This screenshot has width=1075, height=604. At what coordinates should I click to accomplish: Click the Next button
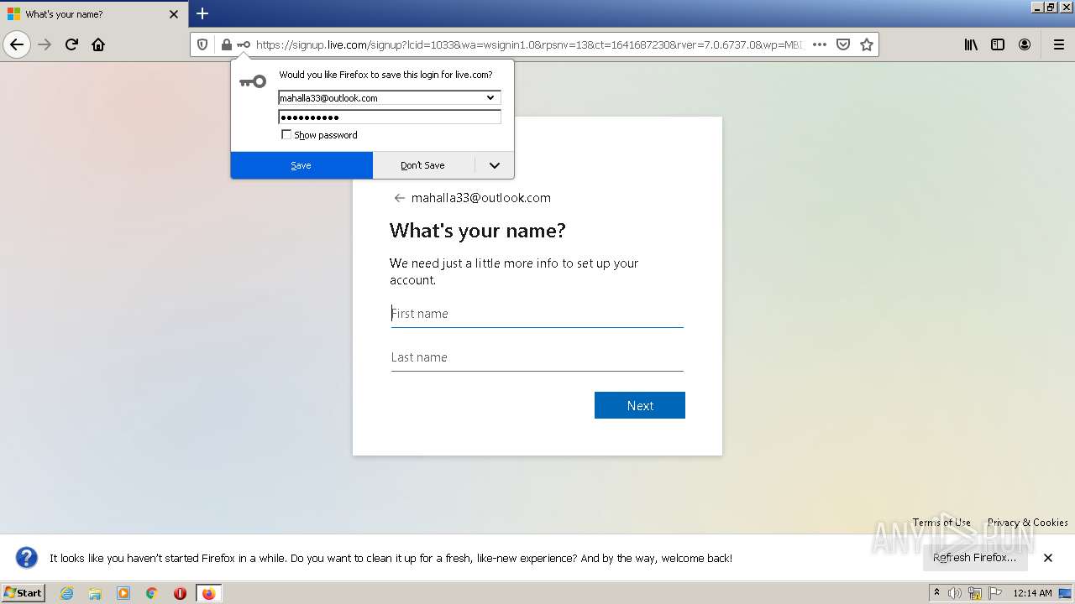(x=640, y=405)
